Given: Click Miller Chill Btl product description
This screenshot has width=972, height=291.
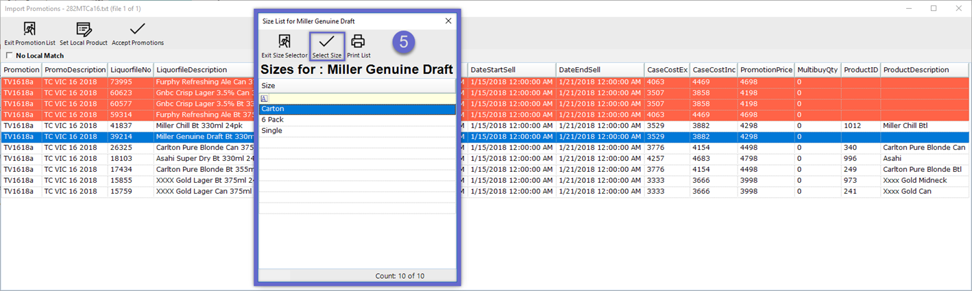Looking at the screenshot, I should tap(925, 126).
